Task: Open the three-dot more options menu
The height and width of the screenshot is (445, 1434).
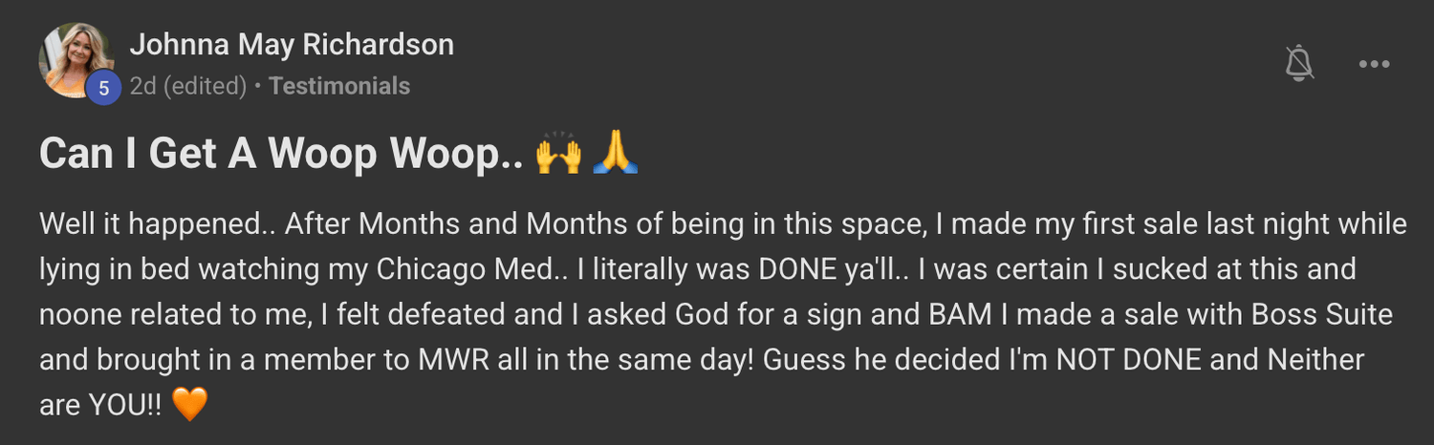Action: [1374, 64]
